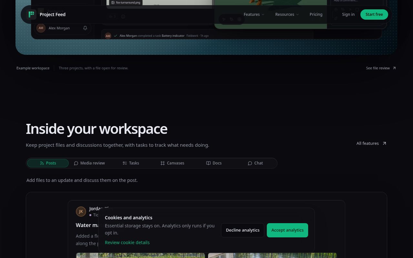Open the All features link
Screen dimensions: 413x258
[x=371, y=144]
